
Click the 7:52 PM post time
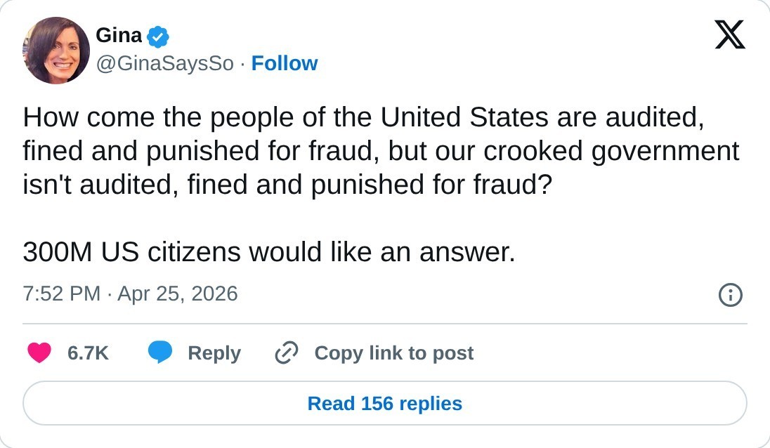pyautogui.click(x=62, y=294)
